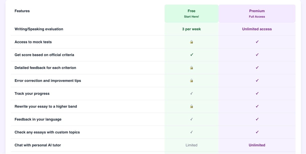
Task: Click Free checkmark for custom topics essays
Action: tap(191, 132)
